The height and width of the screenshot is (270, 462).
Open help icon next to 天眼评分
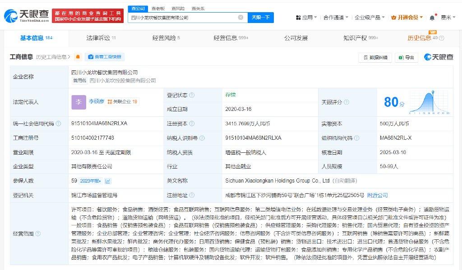(346, 102)
